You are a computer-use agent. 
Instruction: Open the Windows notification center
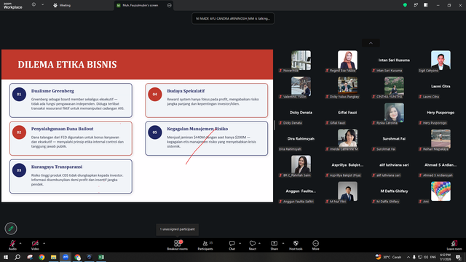click(459, 257)
